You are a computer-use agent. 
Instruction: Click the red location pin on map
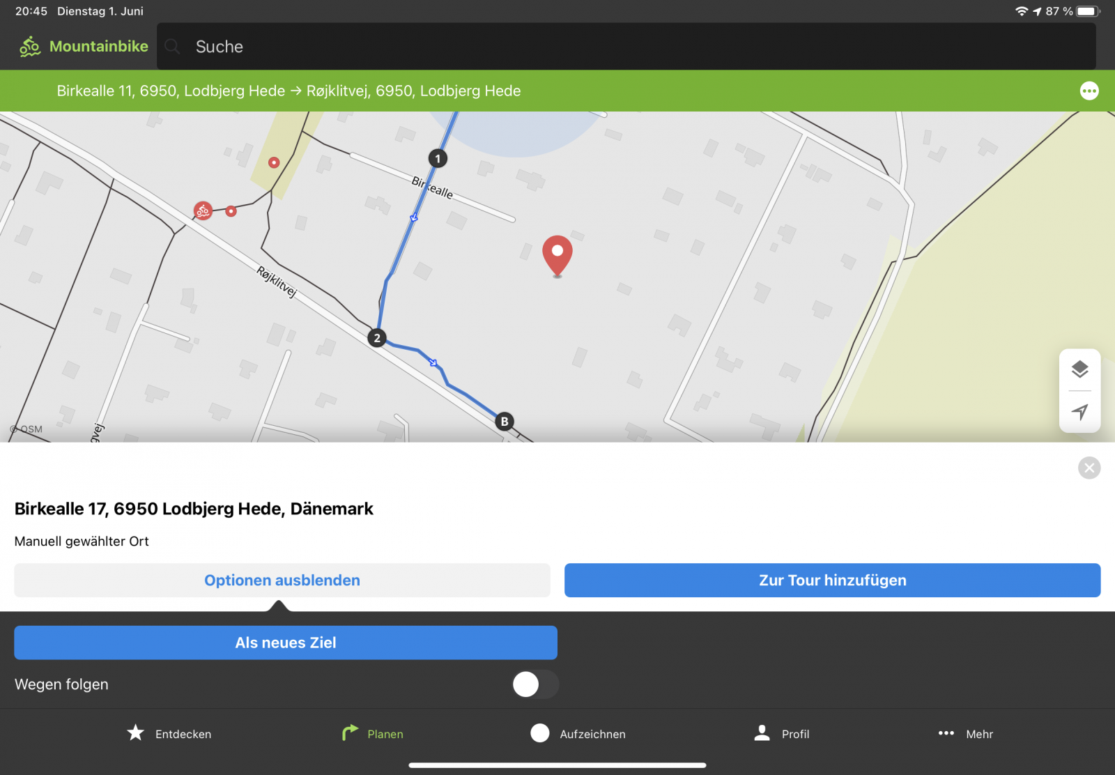[x=557, y=255]
